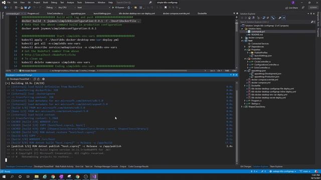Switch to Team Explorer tab

pos(276,166)
